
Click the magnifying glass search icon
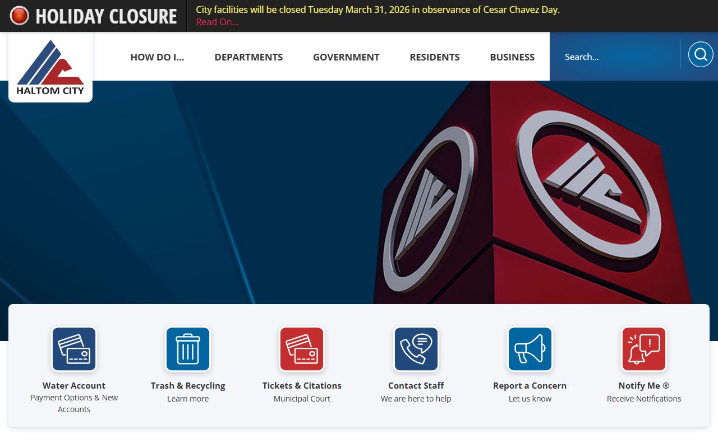(x=700, y=55)
